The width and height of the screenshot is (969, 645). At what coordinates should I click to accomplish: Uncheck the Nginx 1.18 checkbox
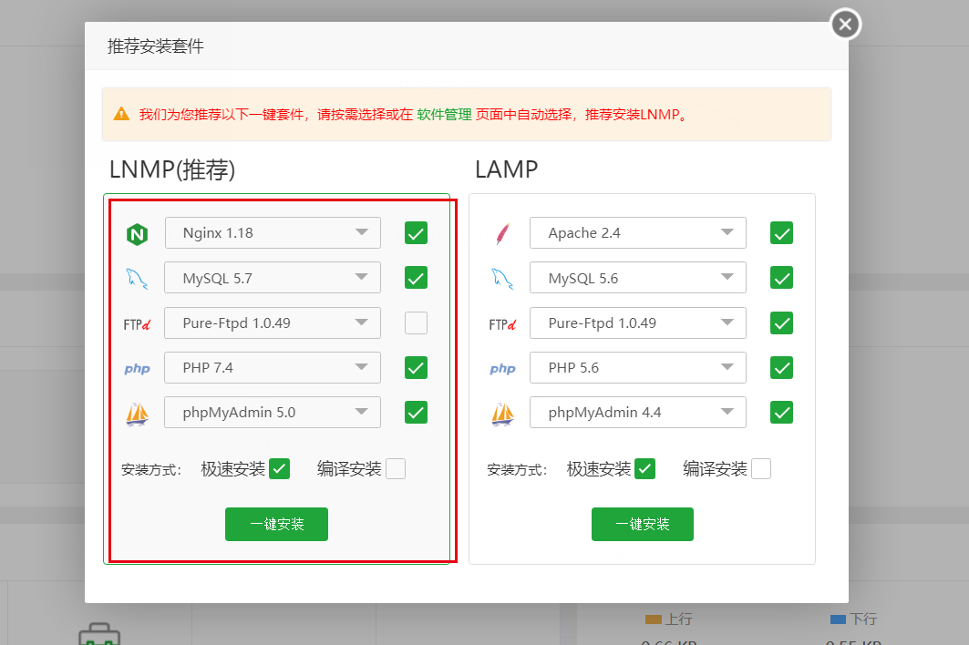tap(416, 233)
